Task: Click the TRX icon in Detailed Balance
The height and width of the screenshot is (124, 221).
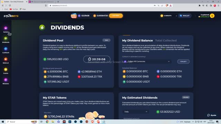Action: coord(158,76)
